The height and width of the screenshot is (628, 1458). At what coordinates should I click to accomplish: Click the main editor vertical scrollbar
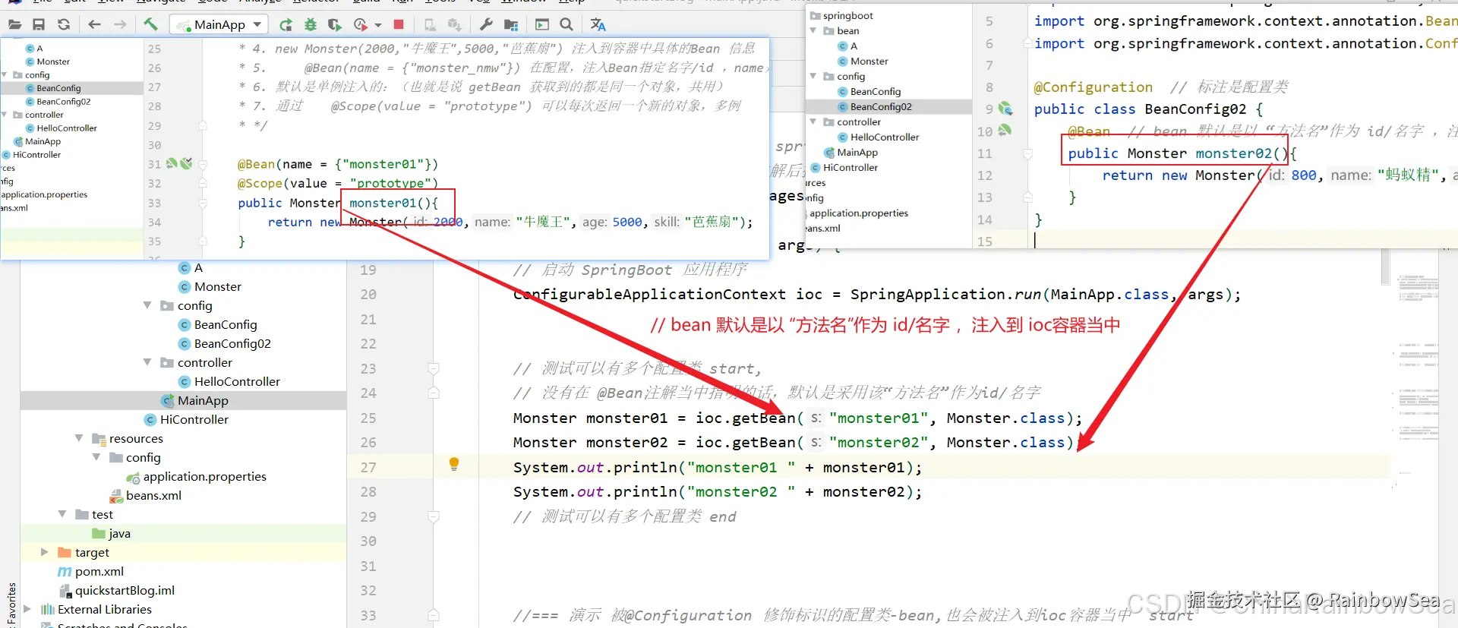pos(1385,266)
